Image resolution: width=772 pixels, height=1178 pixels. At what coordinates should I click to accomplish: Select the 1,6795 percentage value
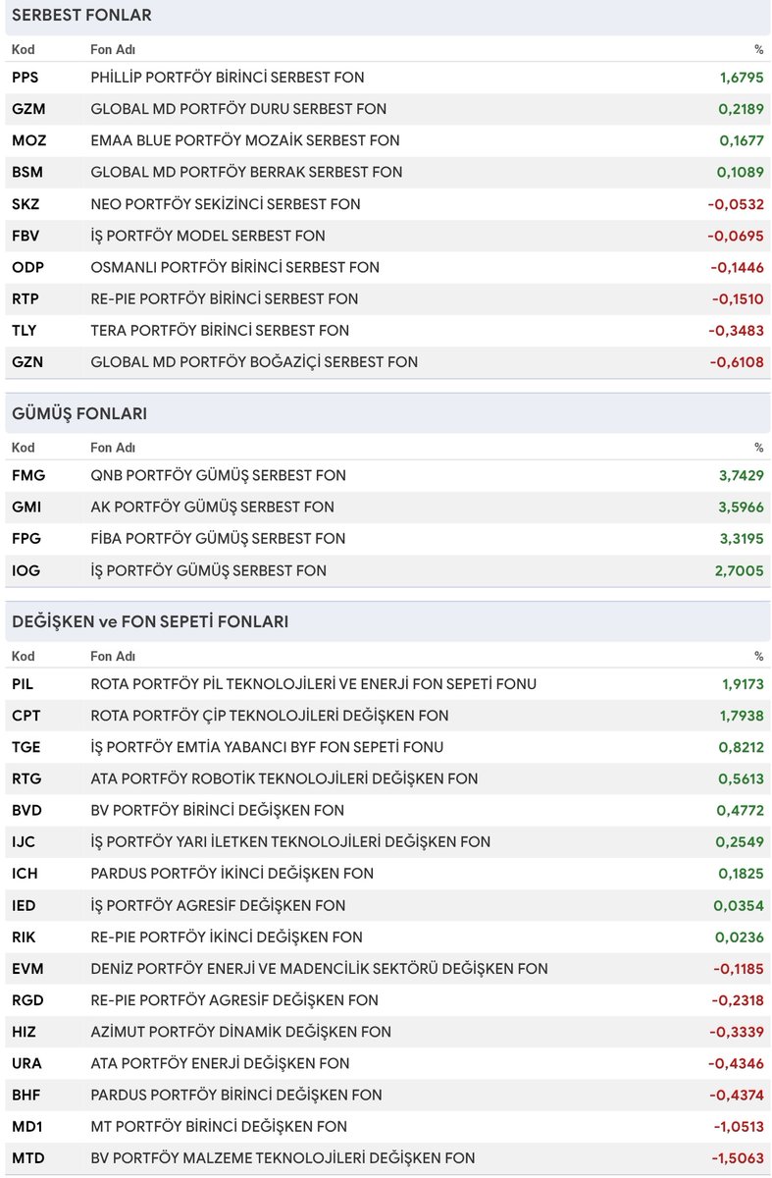pyautogui.click(x=742, y=77)
